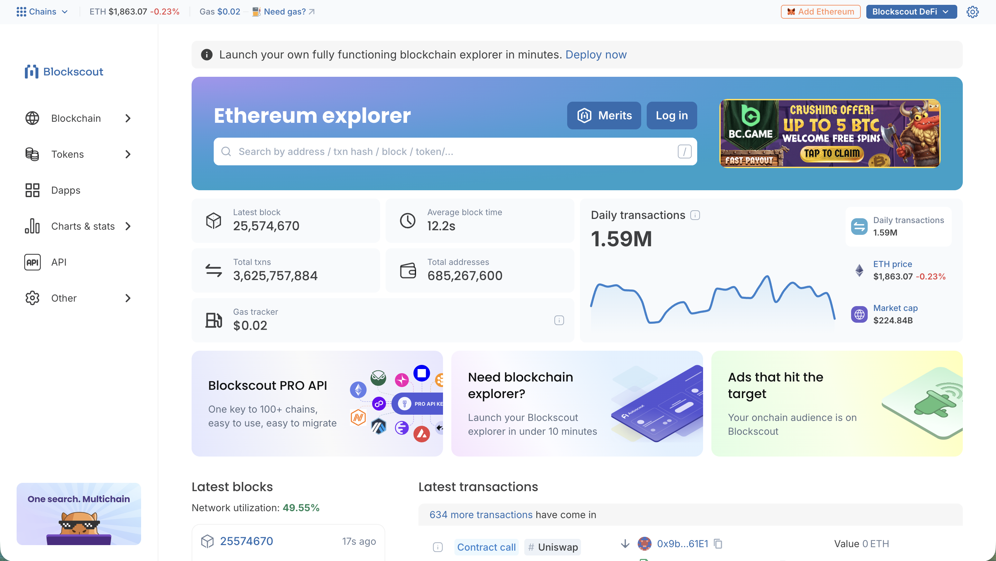Open API in the sidebar
The width and height of the screenshot is (996, 561).
(x=79, y=262)
